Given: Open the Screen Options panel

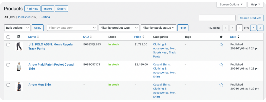Looking at the screenshot, I should pos(231,5).
